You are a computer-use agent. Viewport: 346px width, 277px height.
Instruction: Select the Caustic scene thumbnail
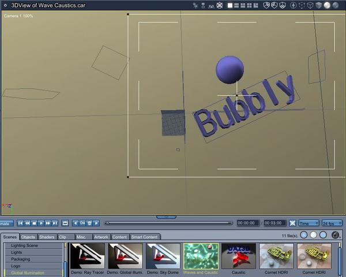click(239, 256)
